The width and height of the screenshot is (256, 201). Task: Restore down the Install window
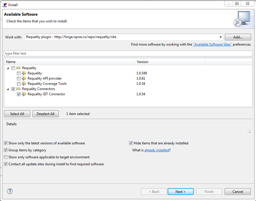coord(237,3)
